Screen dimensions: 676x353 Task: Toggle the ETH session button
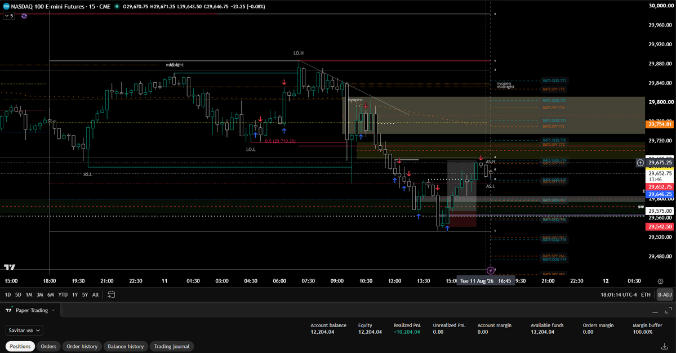point(646,294)
